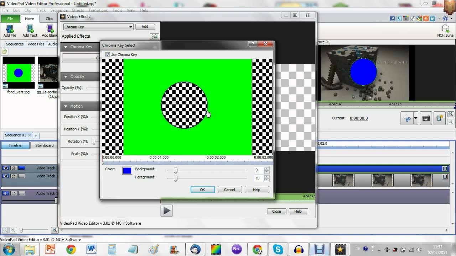Image resolution: width=456 pixels, height=256 pixels.
Task: Confirm chroma key with OK
Action: coord(202,190)
